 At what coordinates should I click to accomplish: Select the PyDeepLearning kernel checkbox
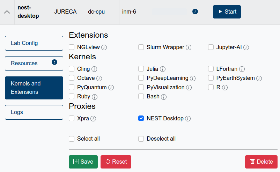click(141, 78)
